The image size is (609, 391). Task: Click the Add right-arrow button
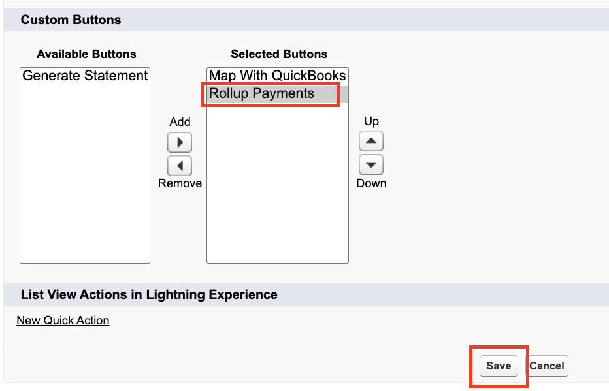pyautogui.click(x=180, y=142)
